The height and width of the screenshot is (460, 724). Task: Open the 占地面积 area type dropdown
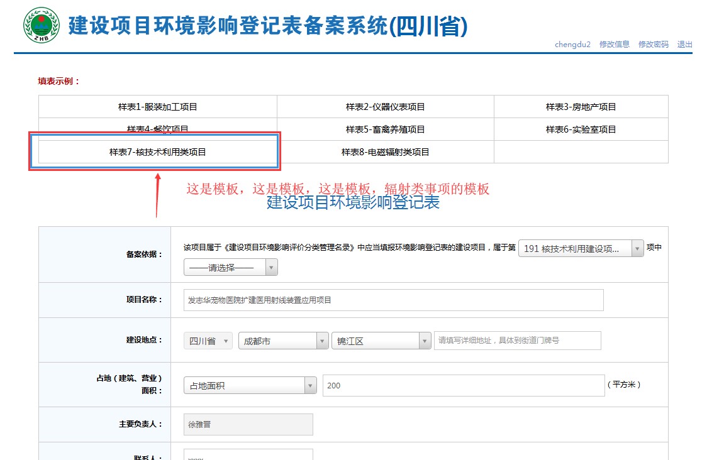tap(250, 385)
